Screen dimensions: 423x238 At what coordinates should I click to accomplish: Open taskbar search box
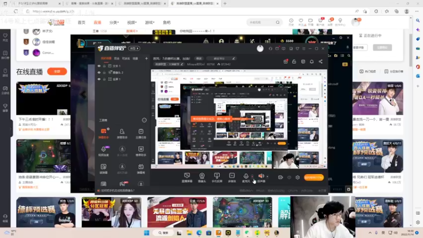tap(163, 233)
